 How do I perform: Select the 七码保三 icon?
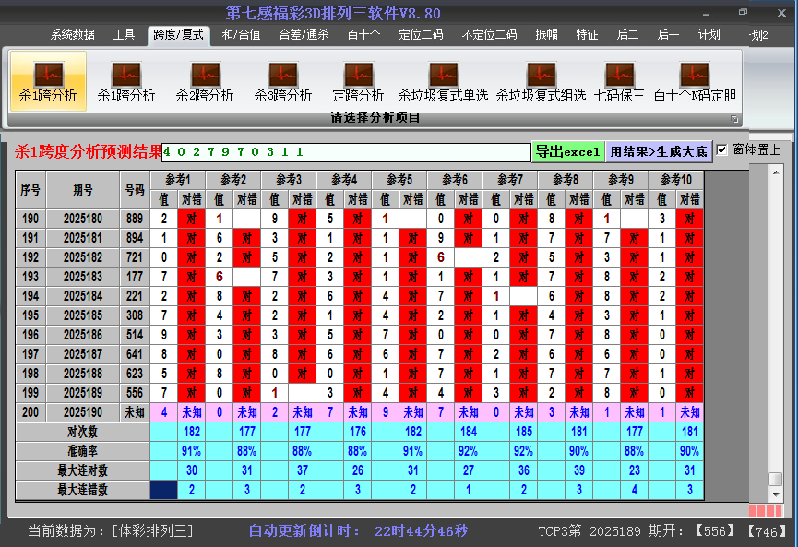[619, 81]
